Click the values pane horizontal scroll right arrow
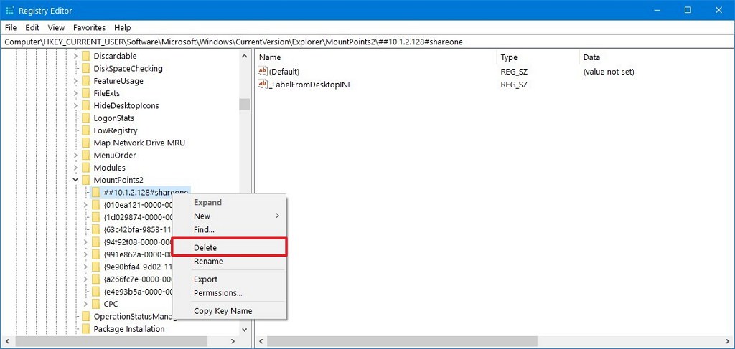The height and width of the screenshot is (349, 735). pos(727,341)
